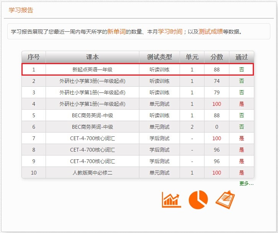Click the orange 学习时间 link
The width and height of the screenshot is (278, 233).
point(170,31)
